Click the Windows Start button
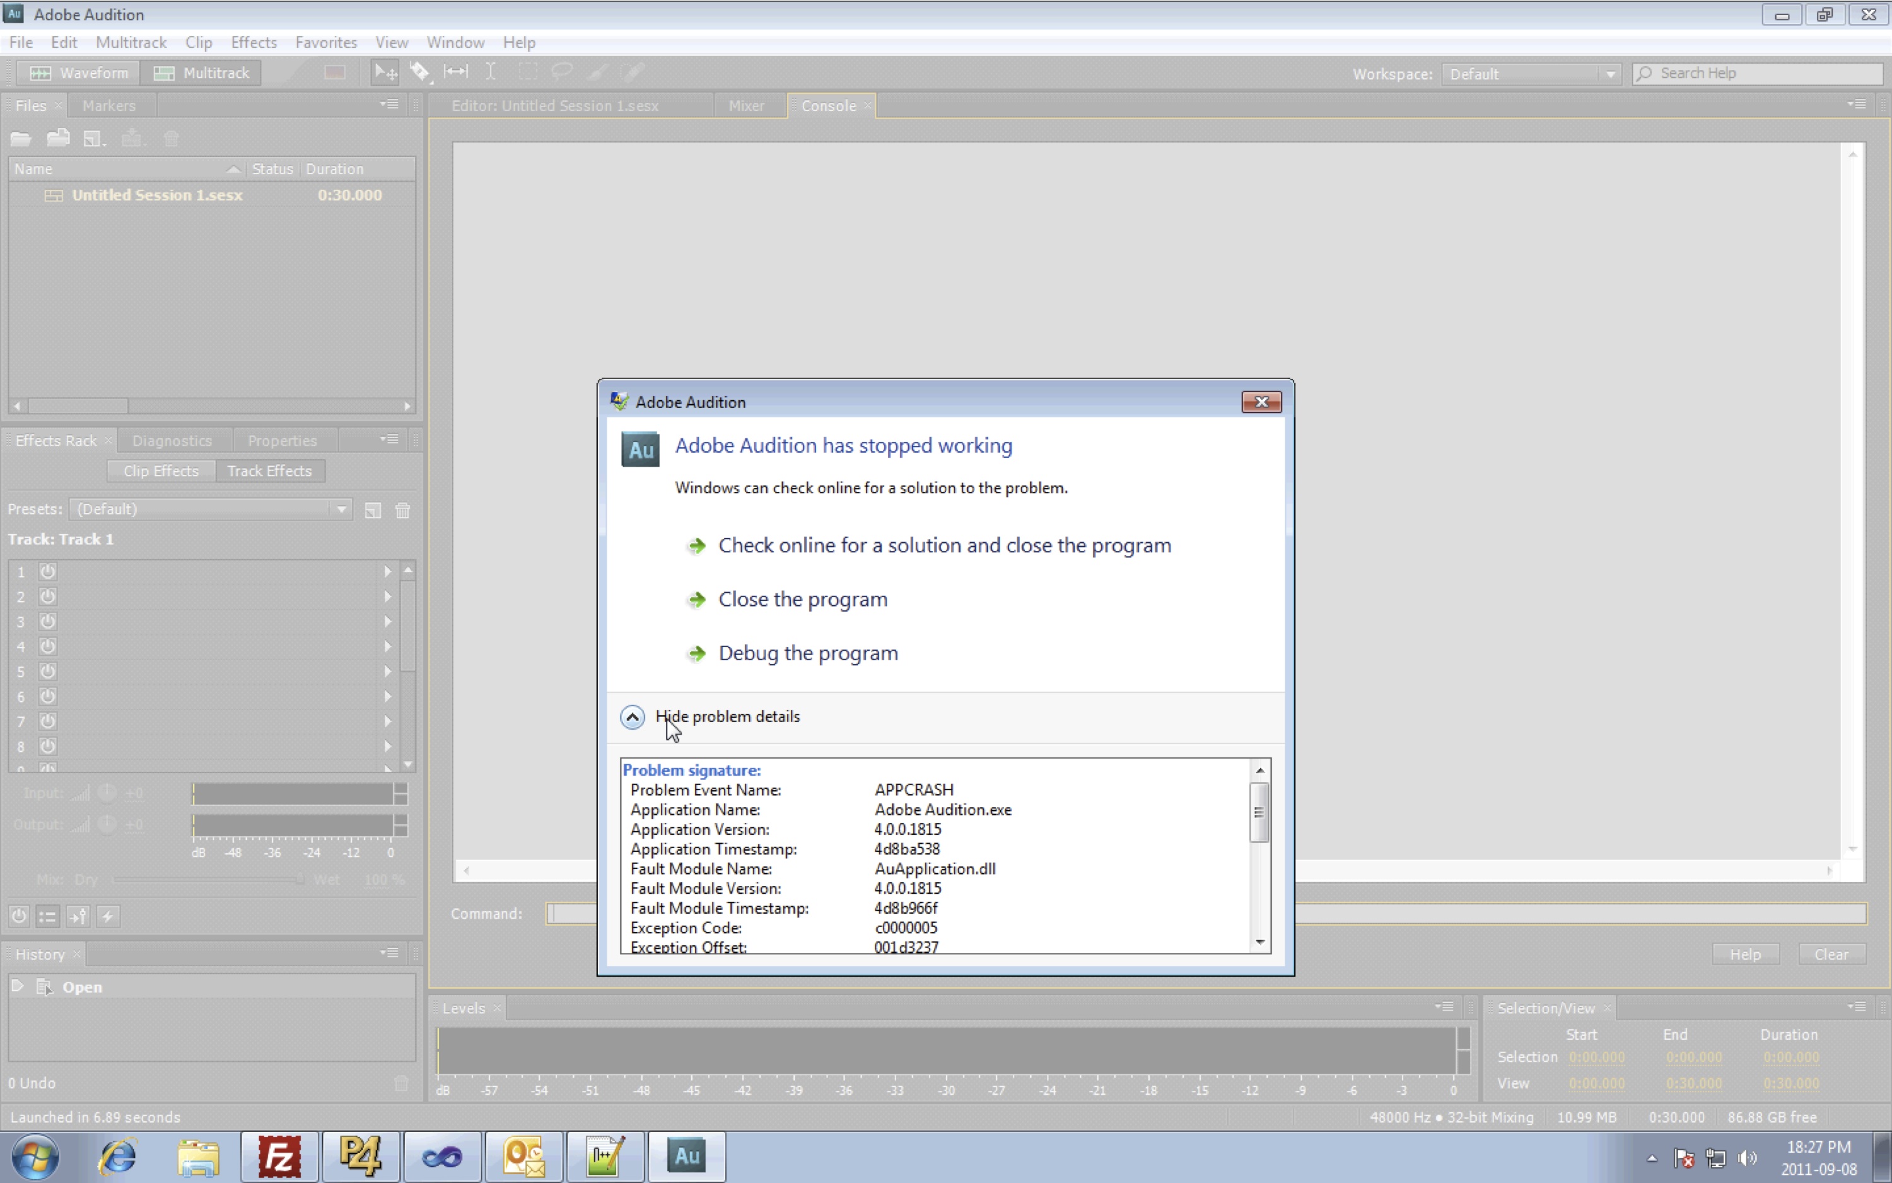This screenshot has width=1892, height=1183. pyautogui.click(x=35, y=1157)
